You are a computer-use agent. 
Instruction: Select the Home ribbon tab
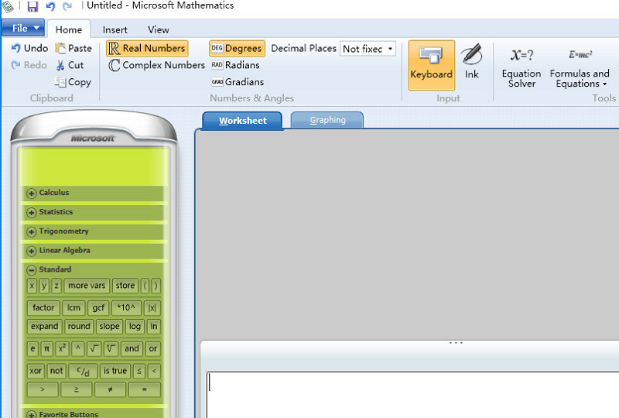coord(69,29)
